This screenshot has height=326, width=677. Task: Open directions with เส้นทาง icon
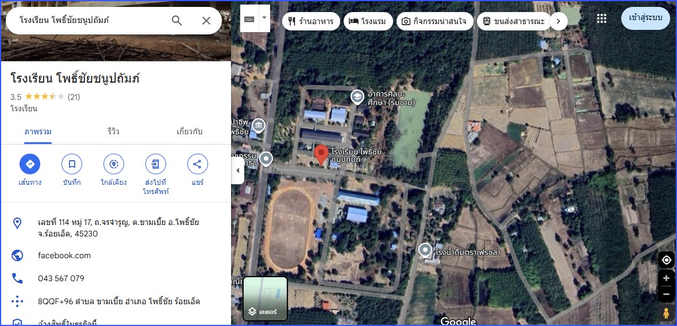pyautogui.click(x=30, y=164)
